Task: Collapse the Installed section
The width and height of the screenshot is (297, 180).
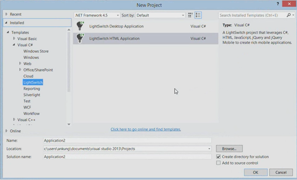Action: click(6, 23)
